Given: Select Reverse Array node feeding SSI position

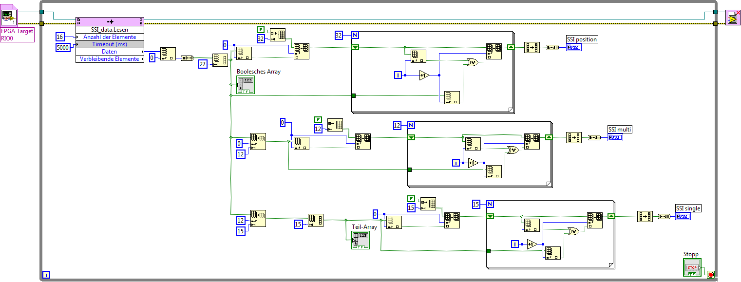Looking at the screenshot, I should coord(532,47).
